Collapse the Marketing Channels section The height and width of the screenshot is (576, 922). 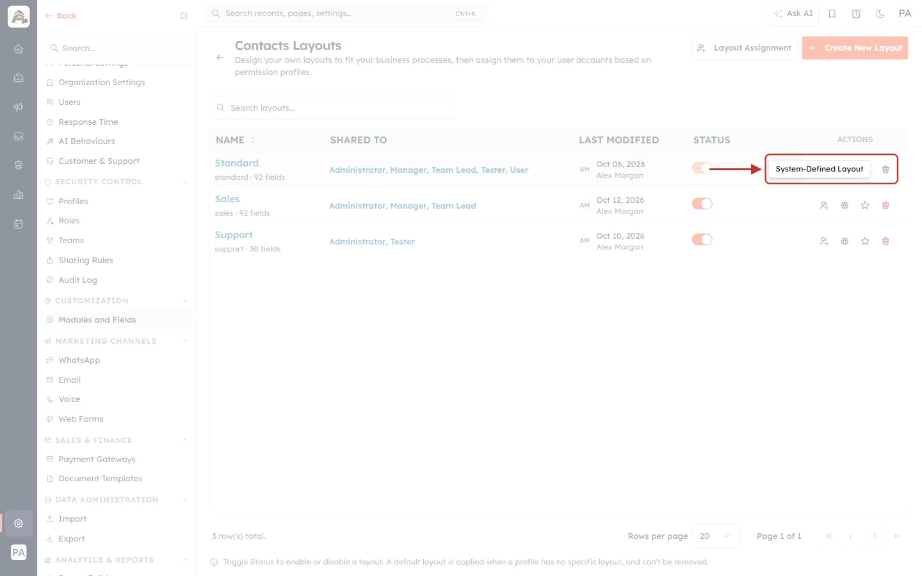point(185,341)
